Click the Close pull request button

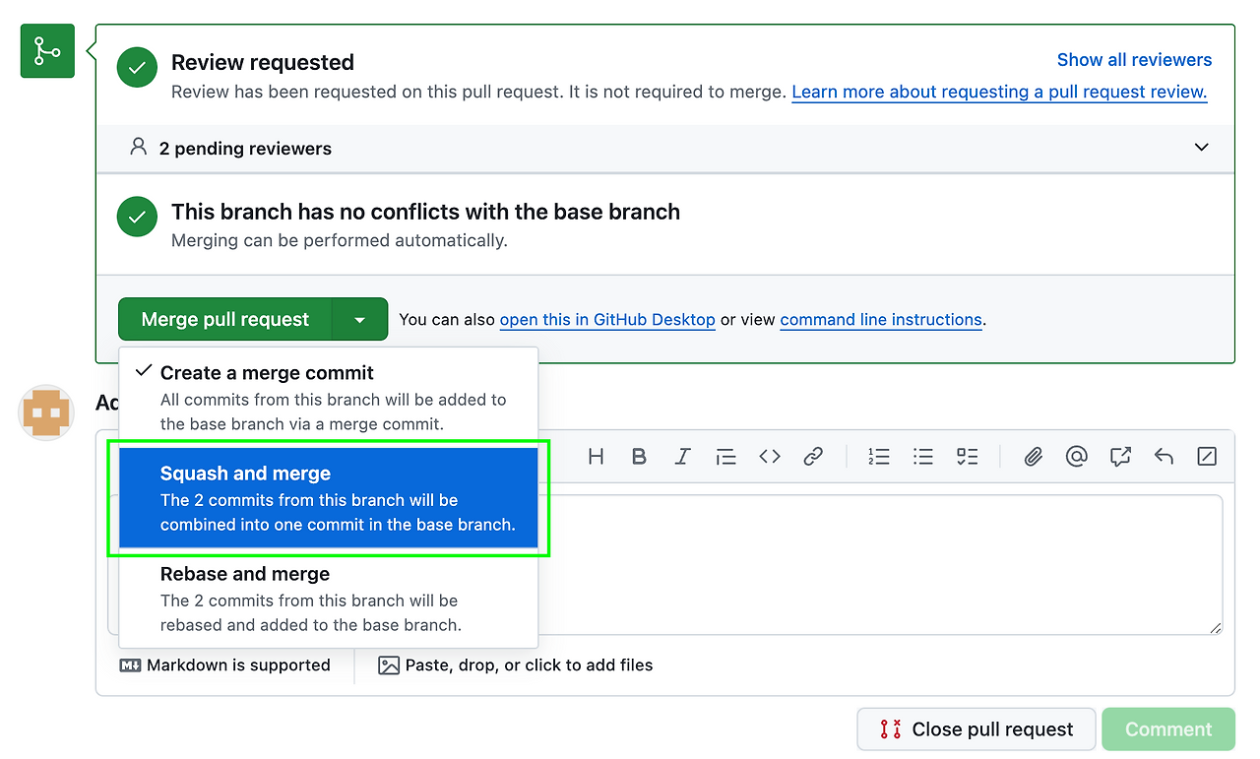976,729
